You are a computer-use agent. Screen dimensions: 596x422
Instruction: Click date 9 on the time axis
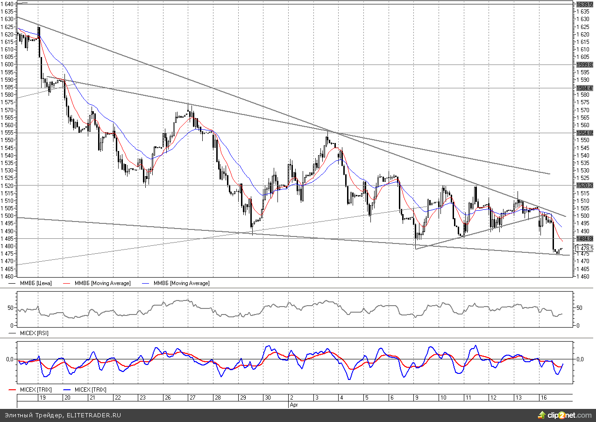(x=416, y=398)
